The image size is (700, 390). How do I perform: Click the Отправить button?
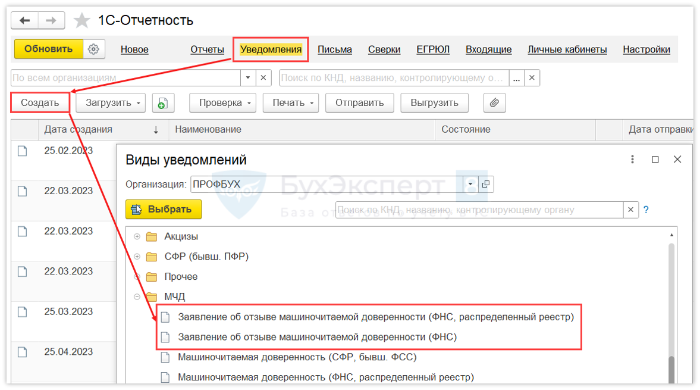tap(360, 103)
